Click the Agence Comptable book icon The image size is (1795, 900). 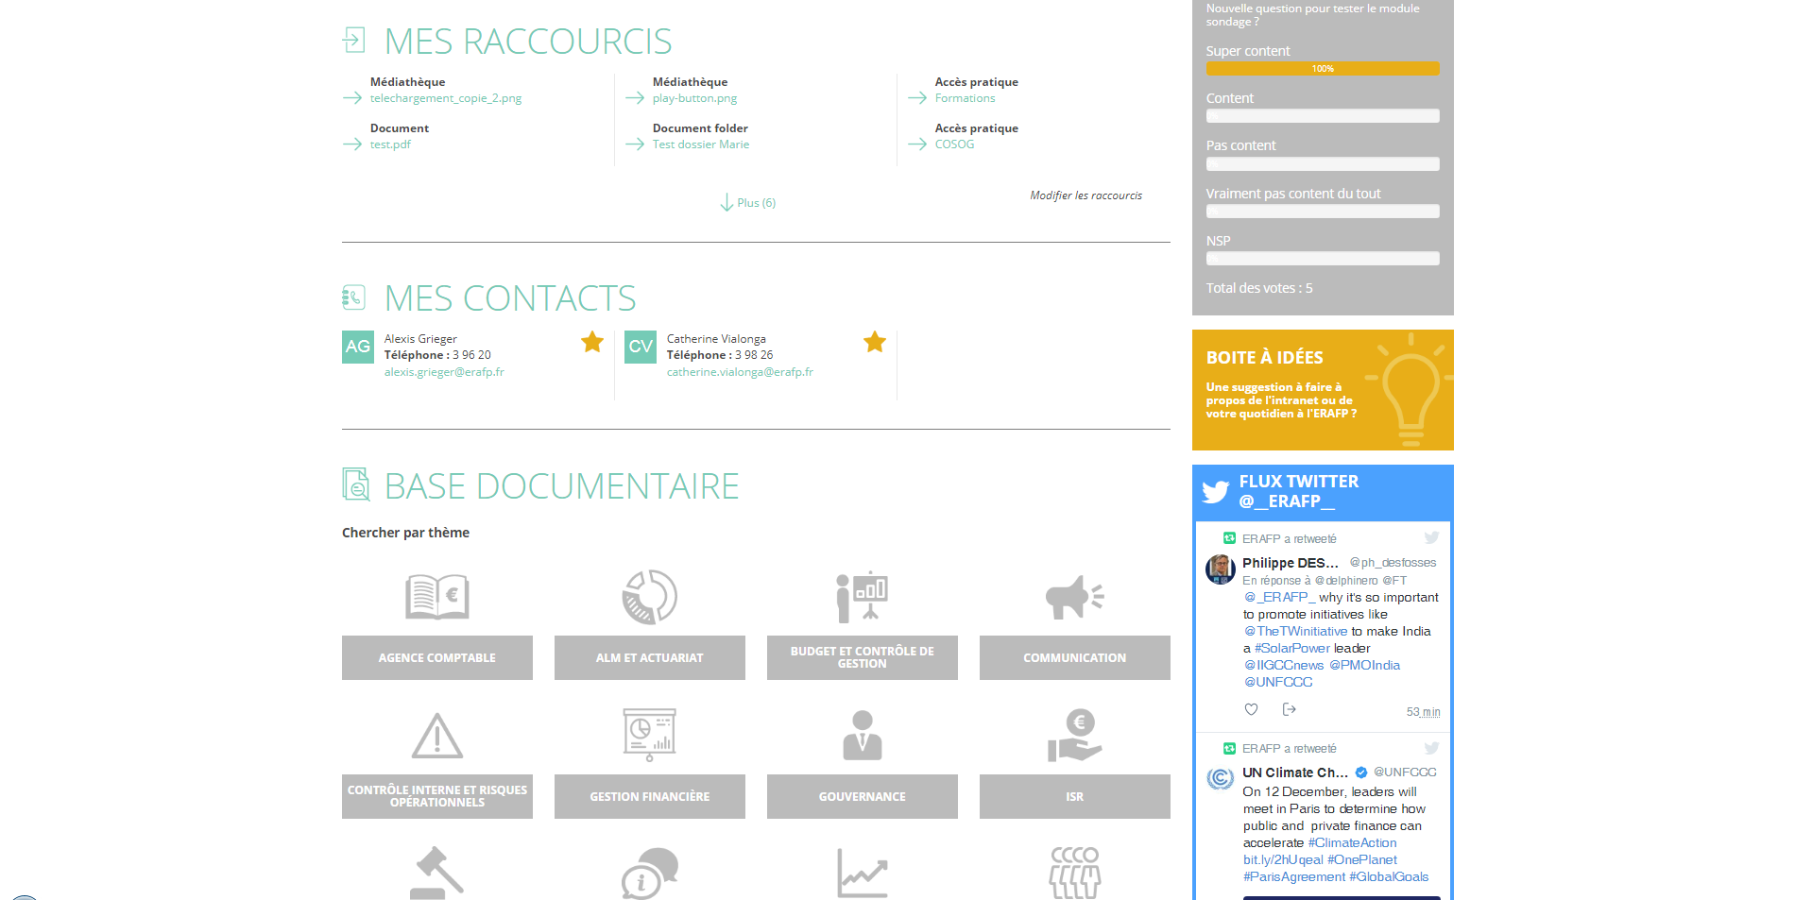(437, 597)
